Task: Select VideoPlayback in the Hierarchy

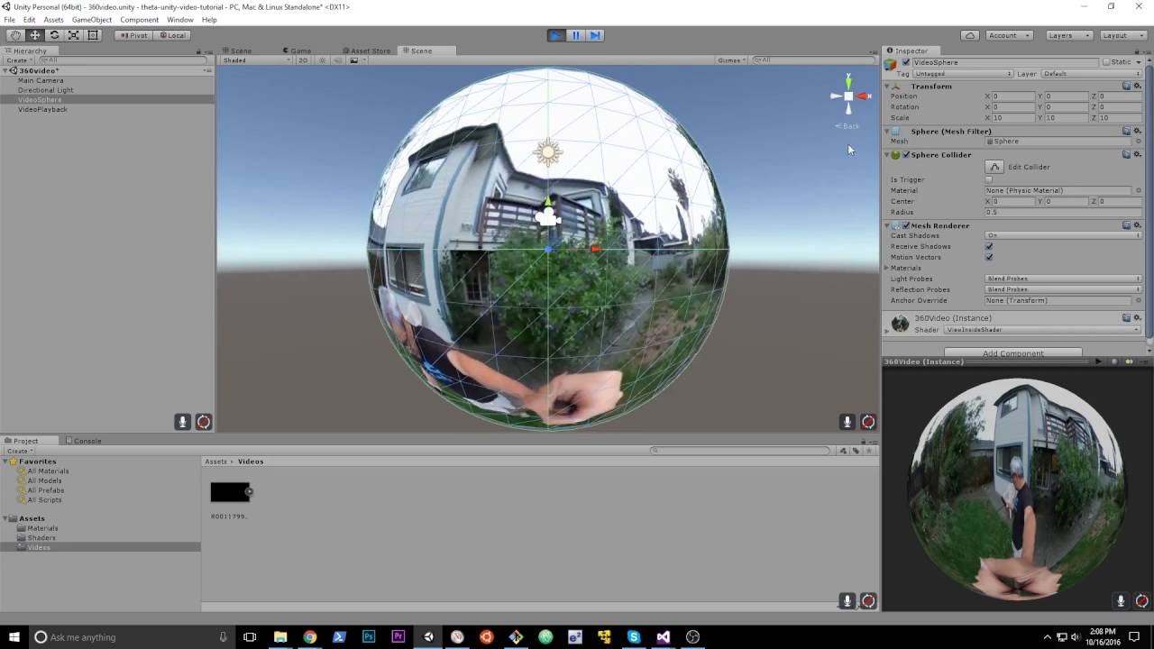Action: [x=42, y=109]
